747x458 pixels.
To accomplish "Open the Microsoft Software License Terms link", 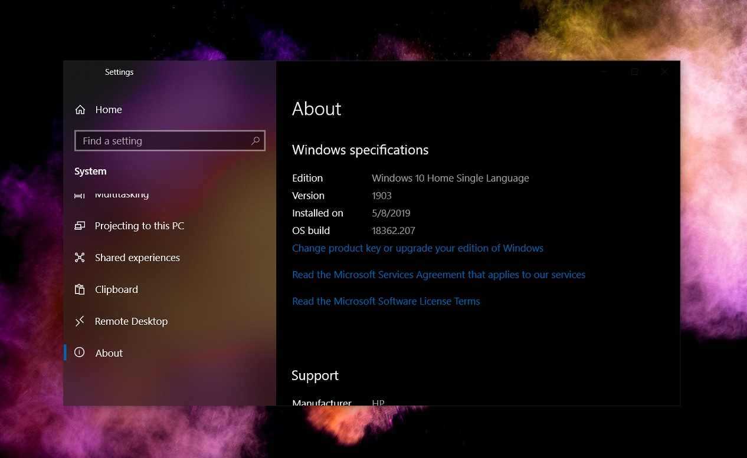I will pos(386,301).
